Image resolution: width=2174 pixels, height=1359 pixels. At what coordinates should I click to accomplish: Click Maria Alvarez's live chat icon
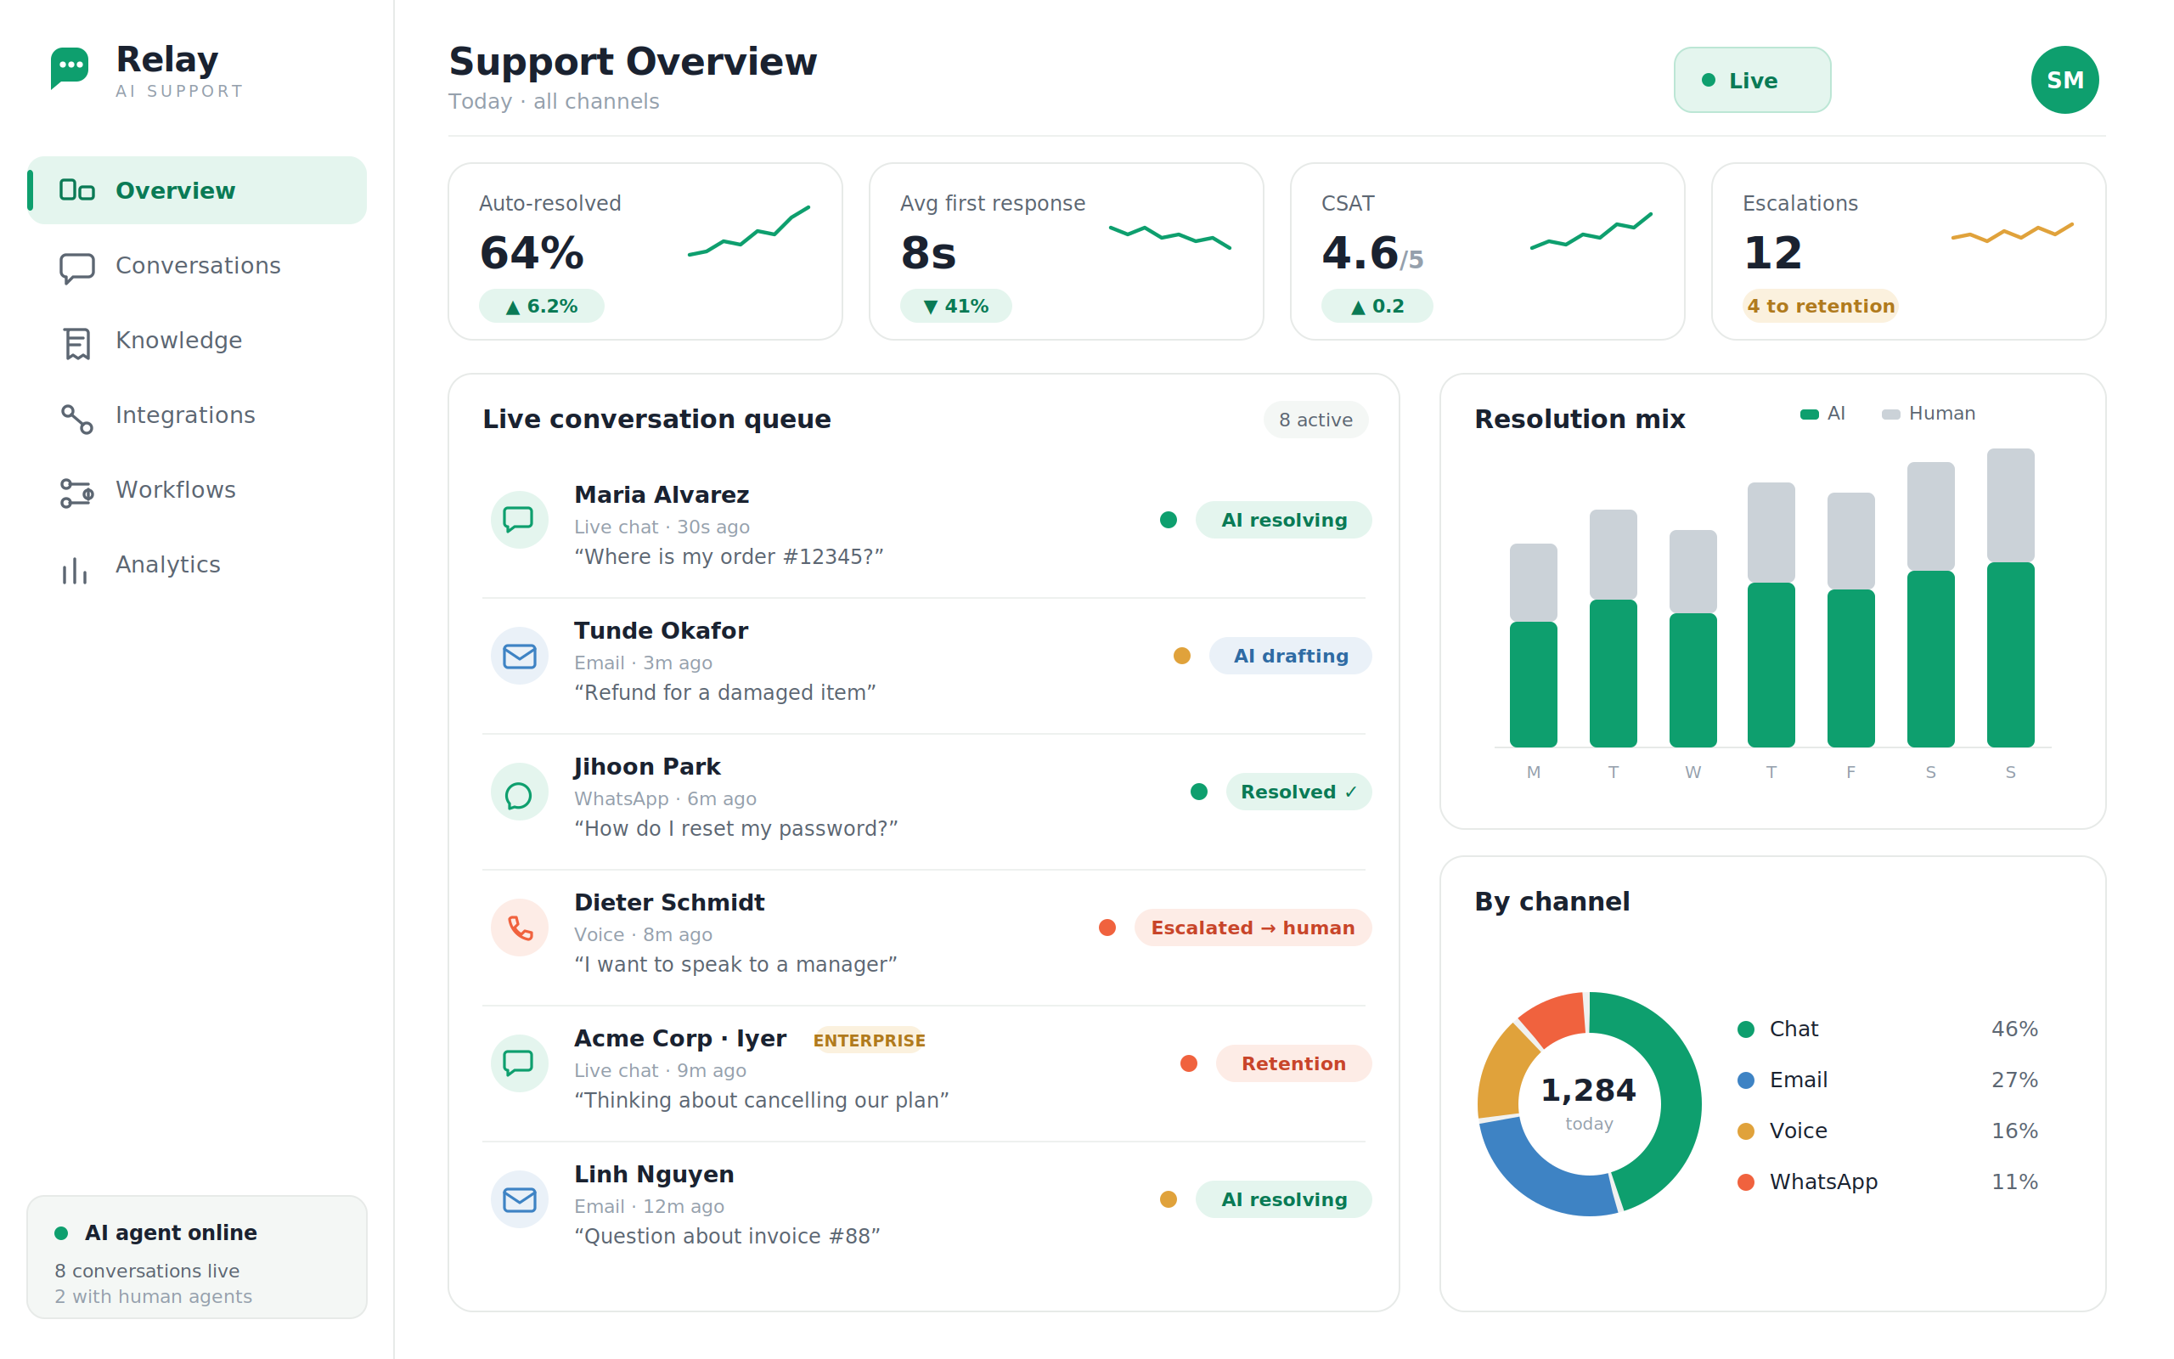click(x=519, y=520)
